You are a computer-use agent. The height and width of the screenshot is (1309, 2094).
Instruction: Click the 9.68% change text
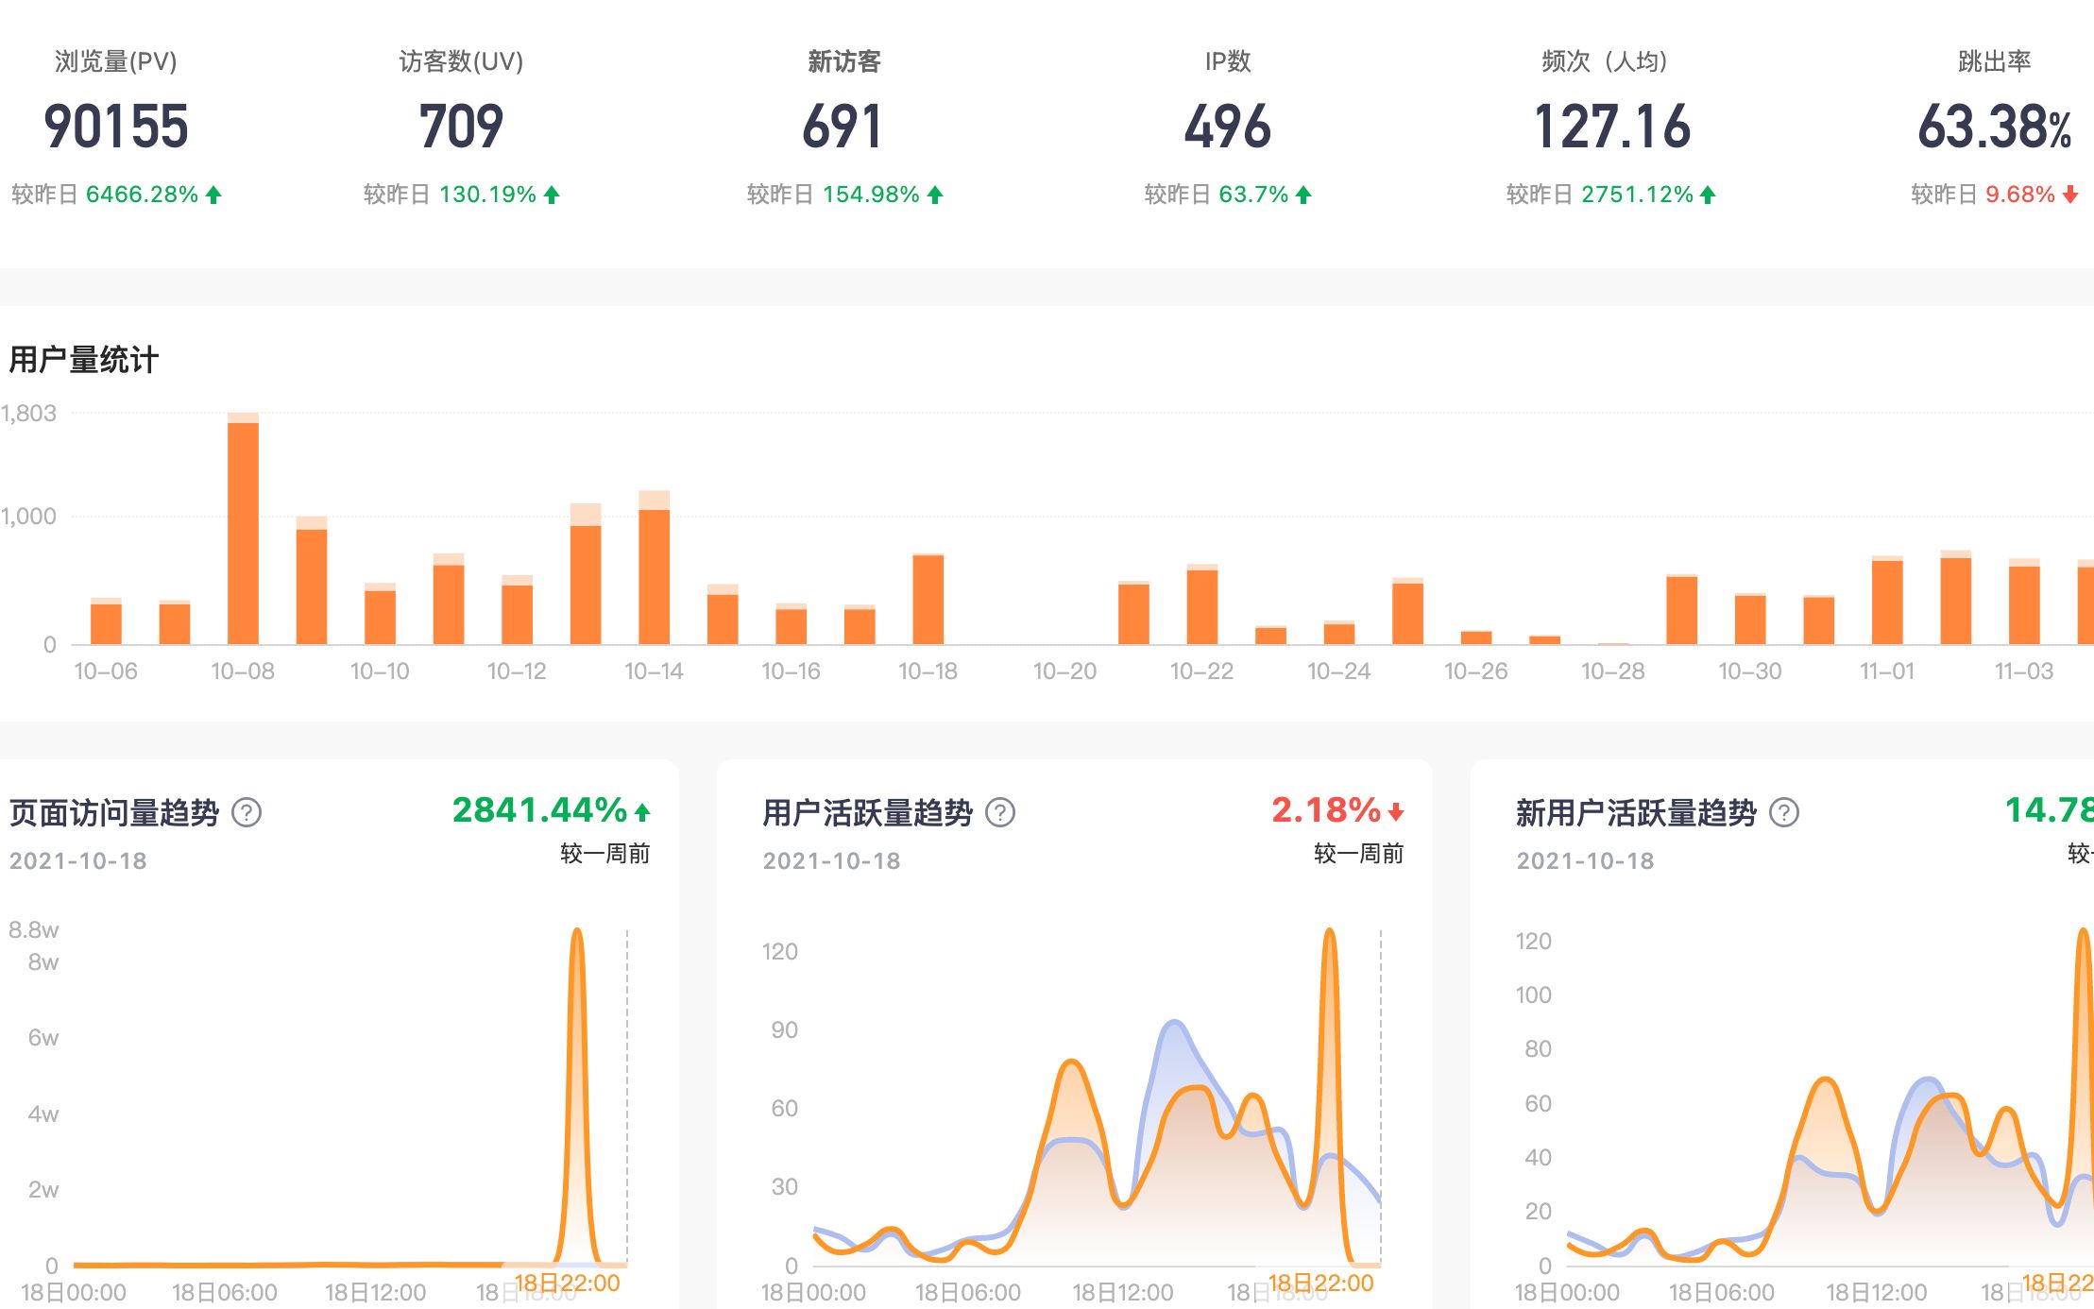2020,195
